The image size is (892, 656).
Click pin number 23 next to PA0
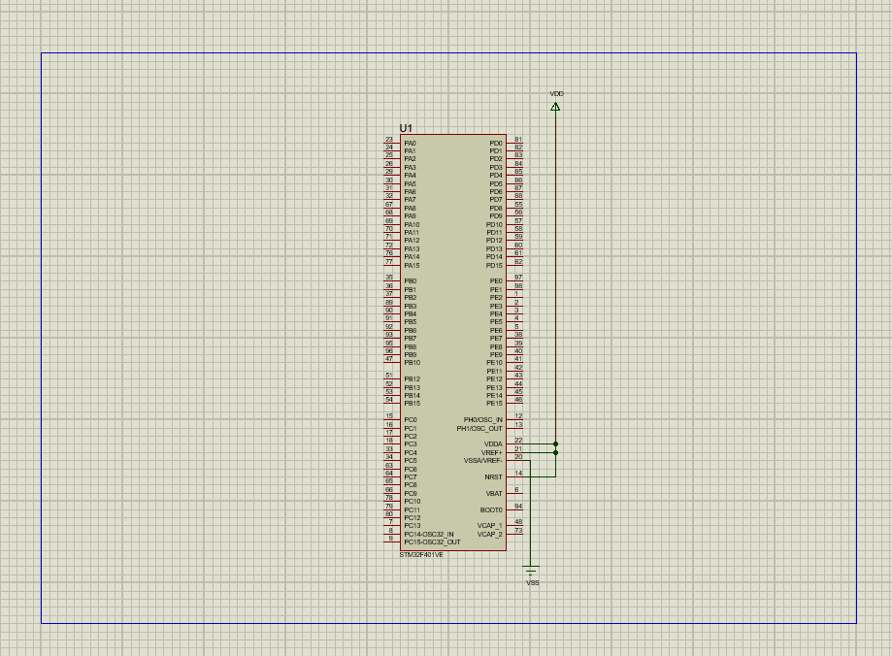tap(389, 140)
